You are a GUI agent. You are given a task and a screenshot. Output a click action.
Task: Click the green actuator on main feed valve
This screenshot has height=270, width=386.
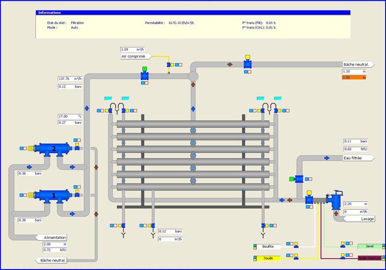click(x=145, y=69)
